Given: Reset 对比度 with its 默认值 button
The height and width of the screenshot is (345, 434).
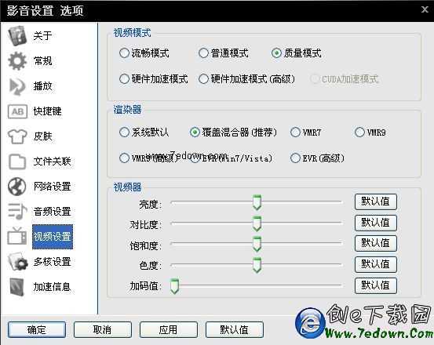Looking at the screenshot, I should click(x=376, y=223).
